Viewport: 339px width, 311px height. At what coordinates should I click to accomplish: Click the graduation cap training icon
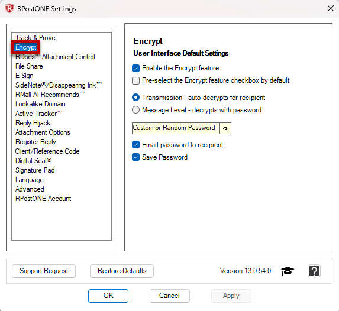[x=288, y=271]
